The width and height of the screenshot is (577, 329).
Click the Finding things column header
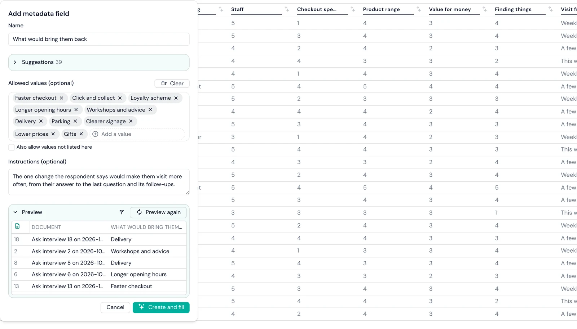point(513,9)
